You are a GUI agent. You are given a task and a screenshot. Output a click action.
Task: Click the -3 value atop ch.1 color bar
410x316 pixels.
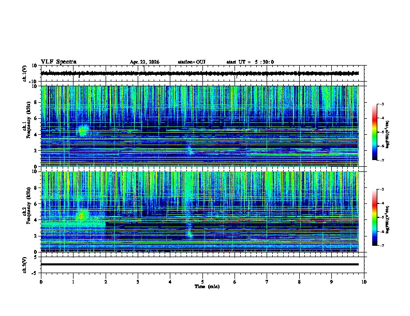pos(382,104)
